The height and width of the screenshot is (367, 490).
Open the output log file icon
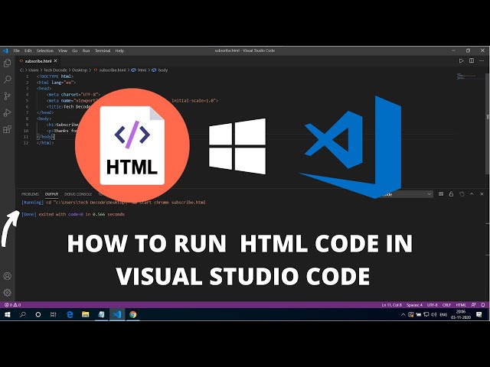(x=462, y=194)
